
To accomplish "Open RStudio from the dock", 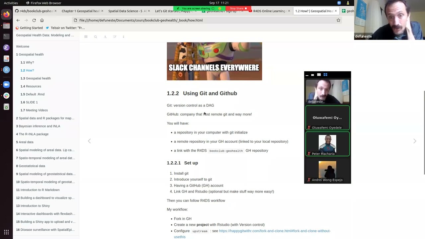I will (x=6, y=70).
